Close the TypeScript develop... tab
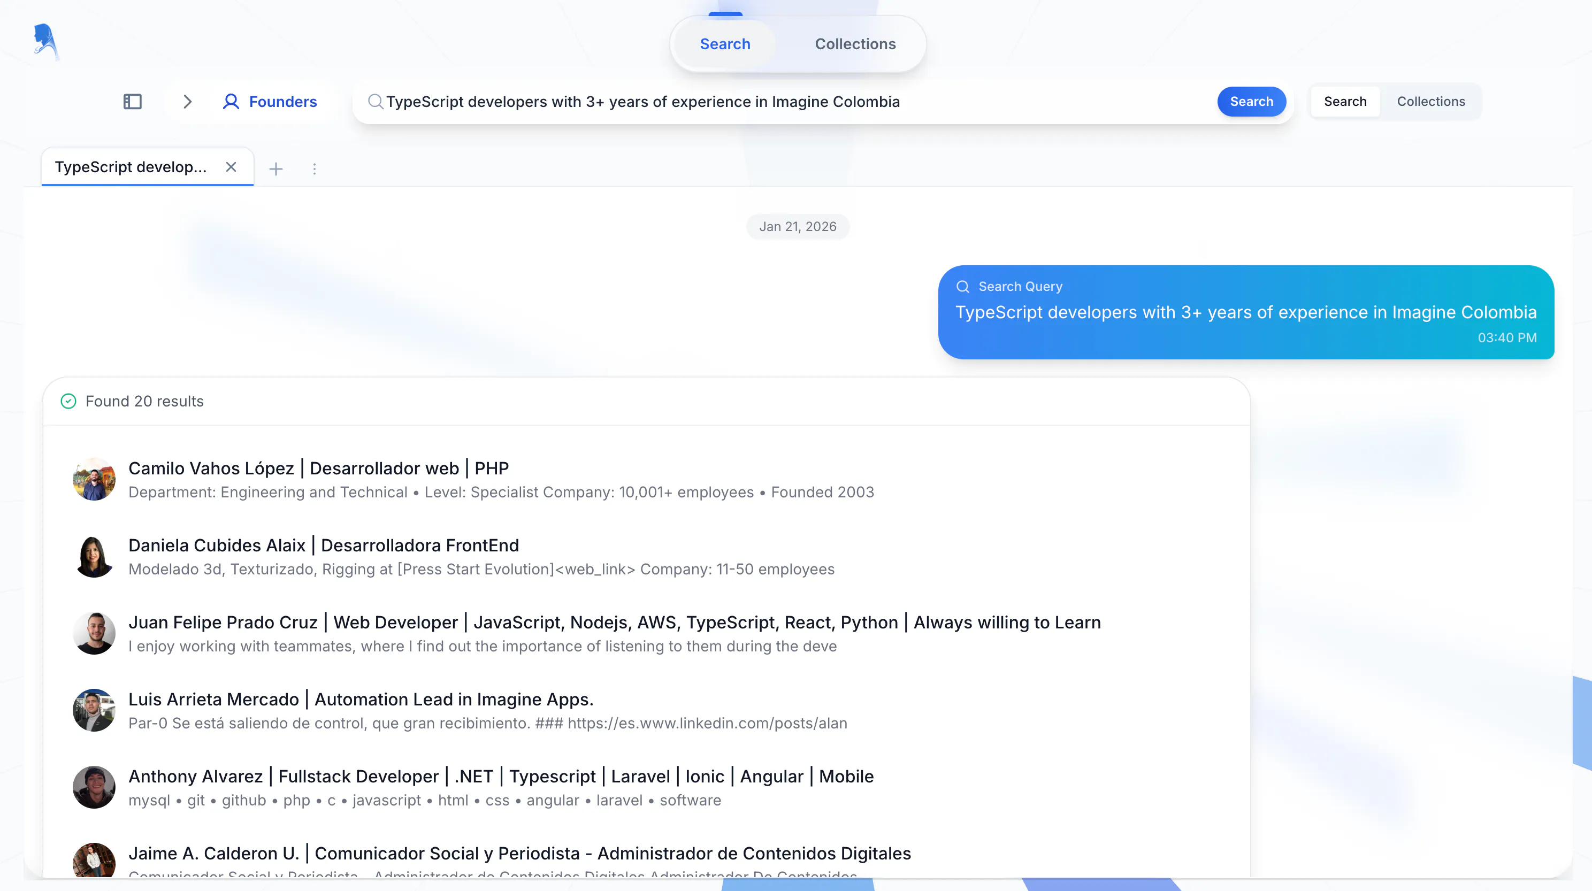Image resolution: width=1592 pixels, height=891 pixels. coord(231,167)
